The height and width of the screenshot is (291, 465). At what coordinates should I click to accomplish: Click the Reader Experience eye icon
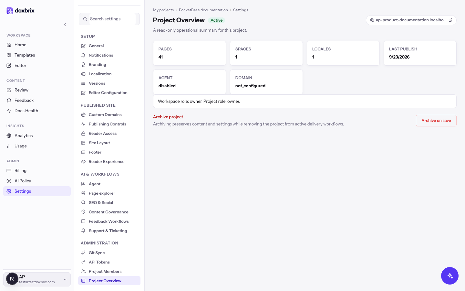[83, 162]
